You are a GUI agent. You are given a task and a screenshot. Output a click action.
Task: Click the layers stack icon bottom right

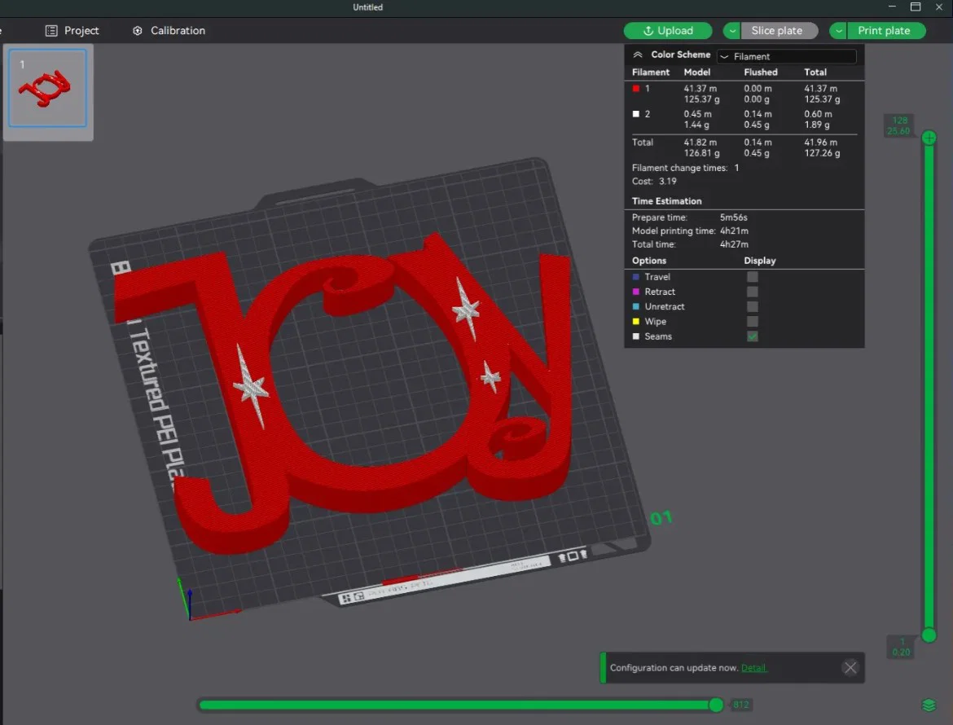pyautogui.click(x=929, y=705)
